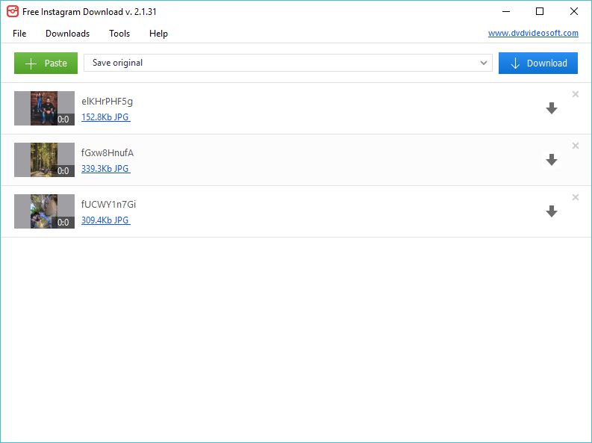Open the Downloads menu

67,34
